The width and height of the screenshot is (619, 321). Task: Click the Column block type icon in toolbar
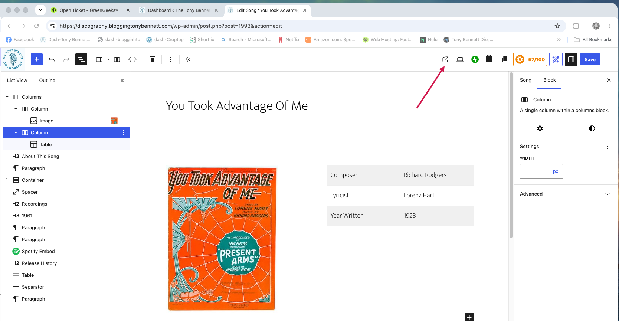click(x=117, y=59)
